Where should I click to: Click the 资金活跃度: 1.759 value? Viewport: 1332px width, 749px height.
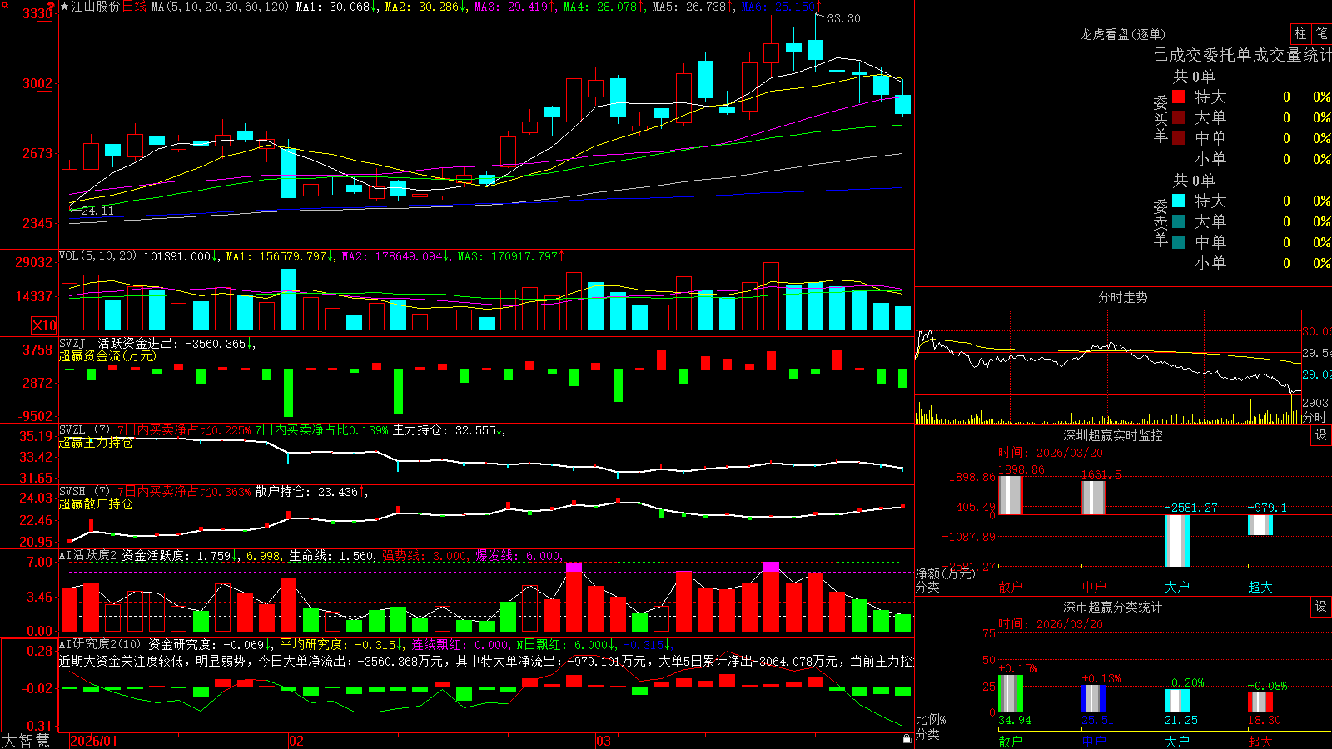tap(176, 555)
